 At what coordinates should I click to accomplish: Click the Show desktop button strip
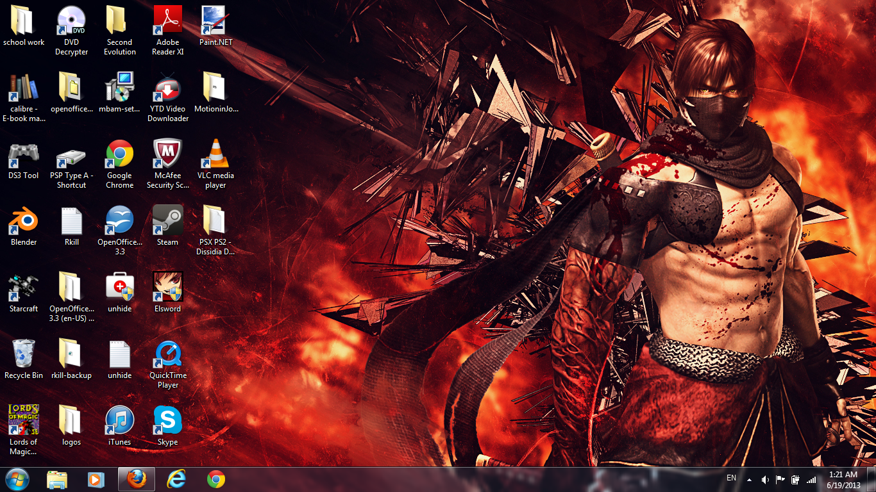tap(871, 480)
